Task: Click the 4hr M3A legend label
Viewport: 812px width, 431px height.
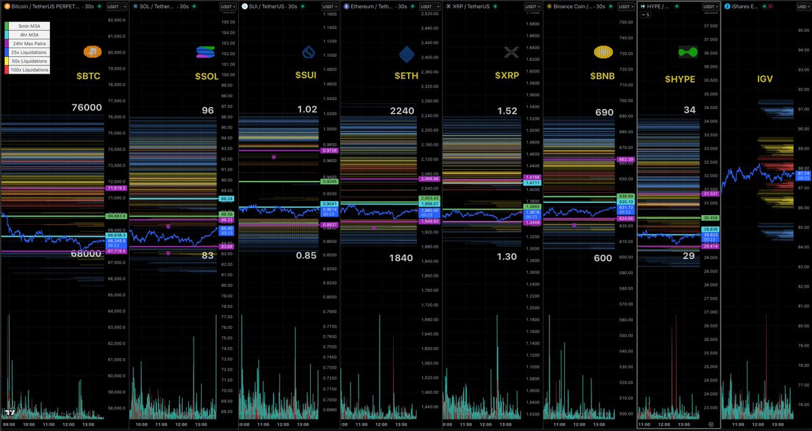Action: coord(29,35)
